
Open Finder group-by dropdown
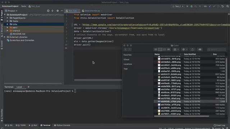pyautogui.click(x=176, y=49)
